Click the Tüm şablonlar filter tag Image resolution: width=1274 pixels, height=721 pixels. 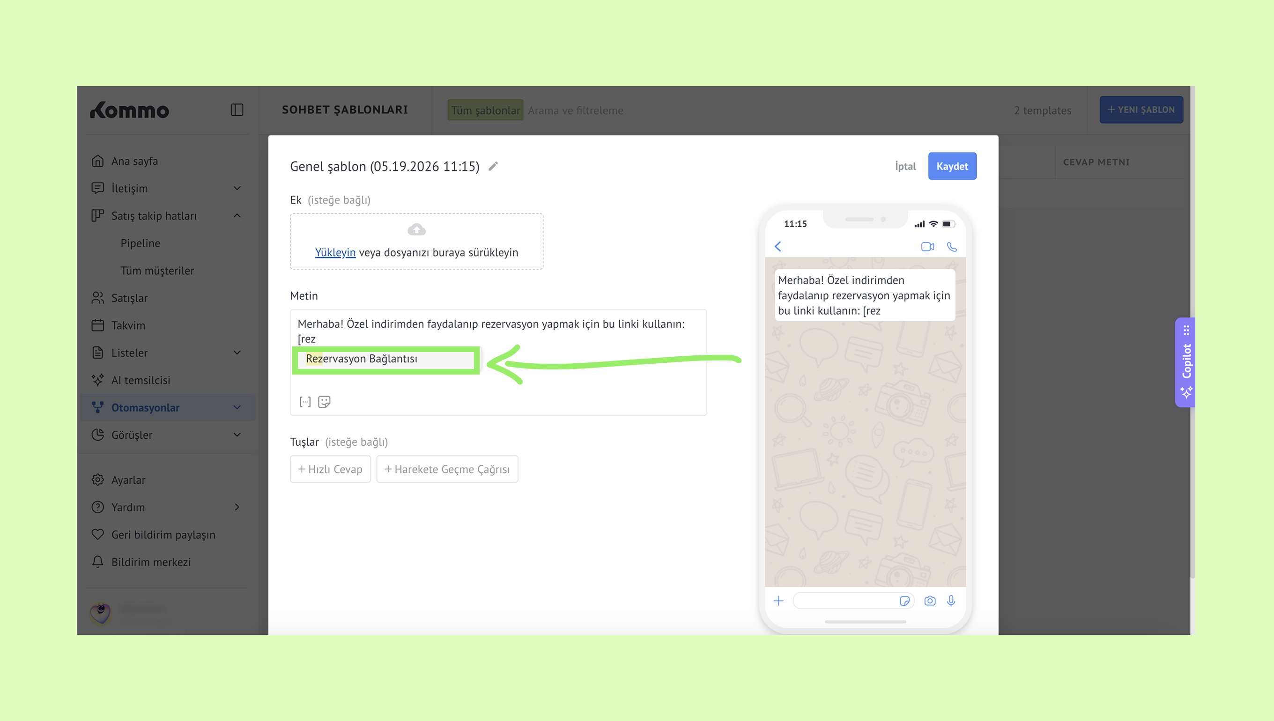[485, 110]
